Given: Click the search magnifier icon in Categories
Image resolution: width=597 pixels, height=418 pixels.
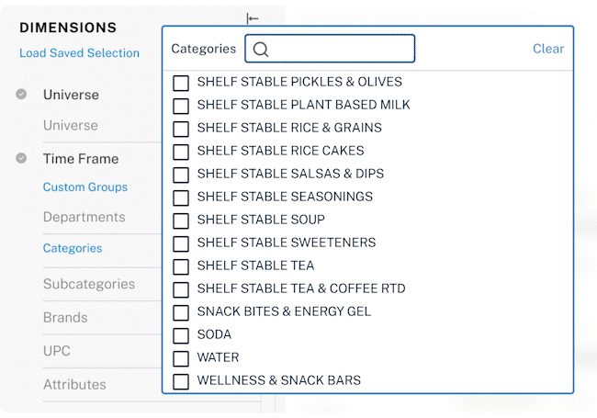Looking at the screenshot, I should tap(261, 49).
